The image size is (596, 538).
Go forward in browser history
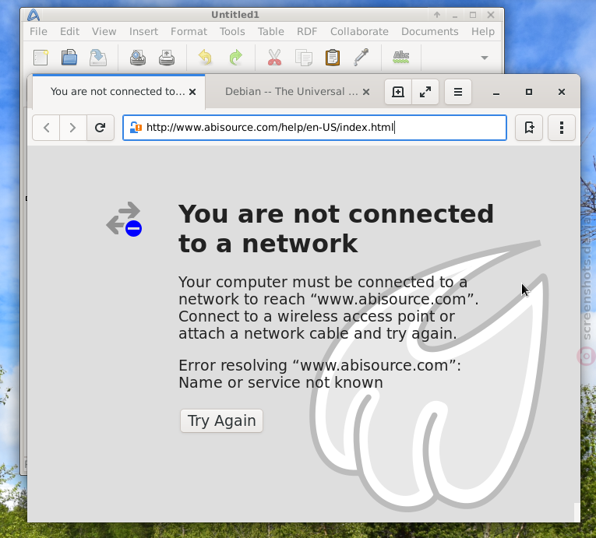pos(72,128)
